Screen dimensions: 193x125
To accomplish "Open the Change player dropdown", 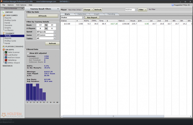I will [88, 10].
